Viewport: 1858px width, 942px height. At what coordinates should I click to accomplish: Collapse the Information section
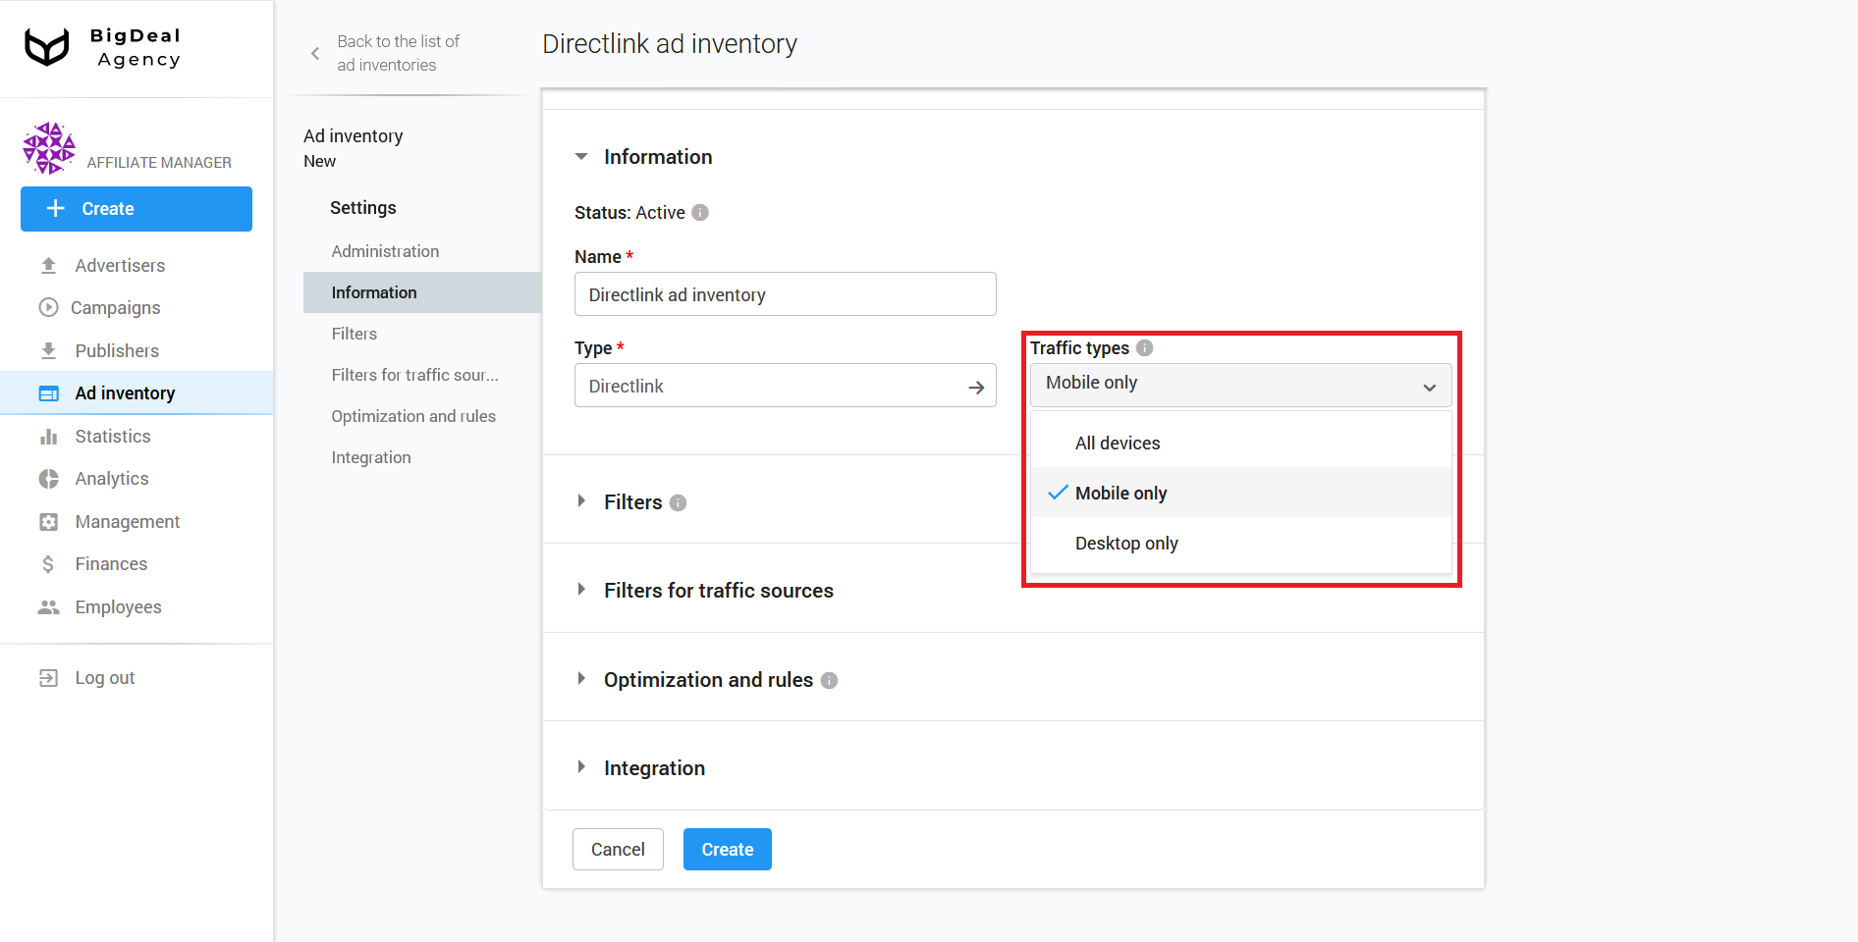(x=580, y=156)
